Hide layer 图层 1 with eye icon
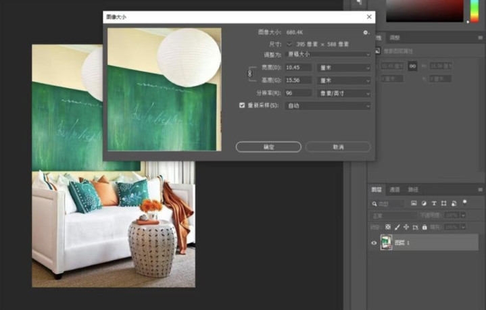This screenshot has width=486, height=310. point(374,242)
